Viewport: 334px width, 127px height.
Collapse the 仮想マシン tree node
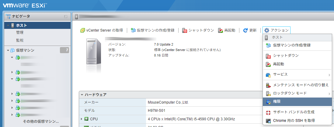pos(8,51)
